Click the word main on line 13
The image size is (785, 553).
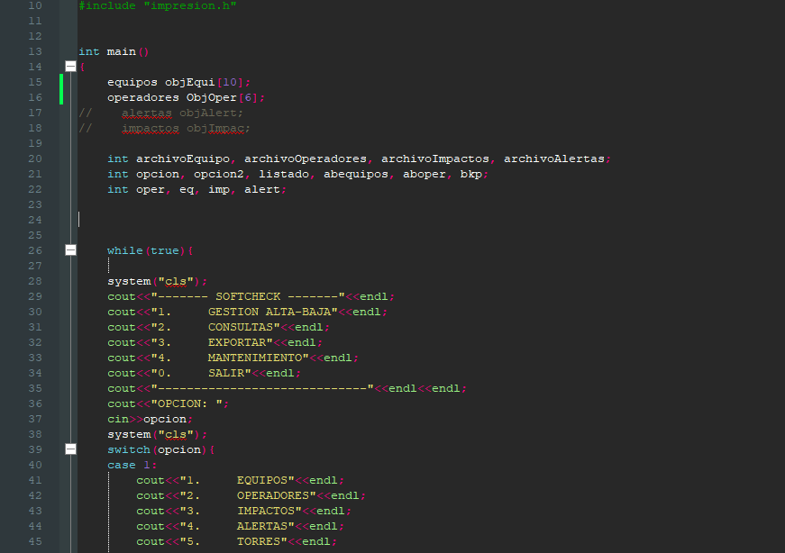[x=124, y=51]
